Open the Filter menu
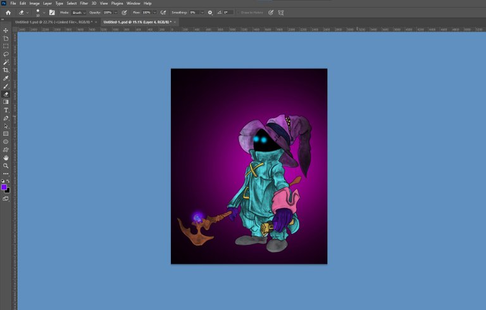Viewport: 486px width, 310px height. pyautogui.click(x=84, y=3)
